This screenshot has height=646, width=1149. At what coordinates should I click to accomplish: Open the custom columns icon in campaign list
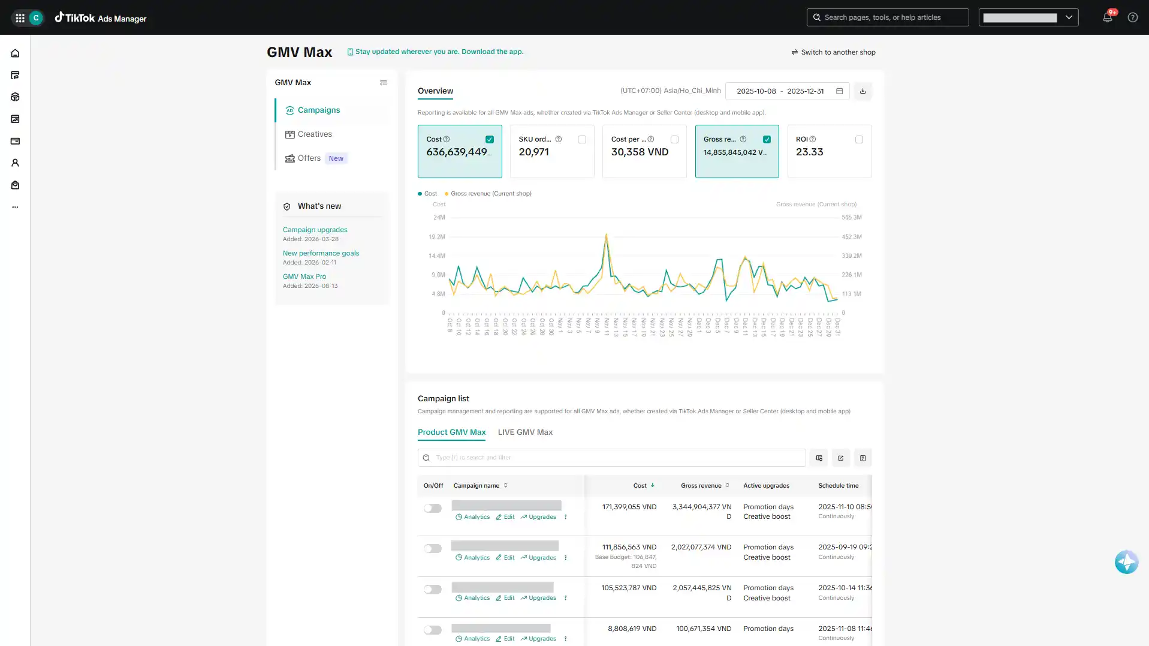(819, 458)
